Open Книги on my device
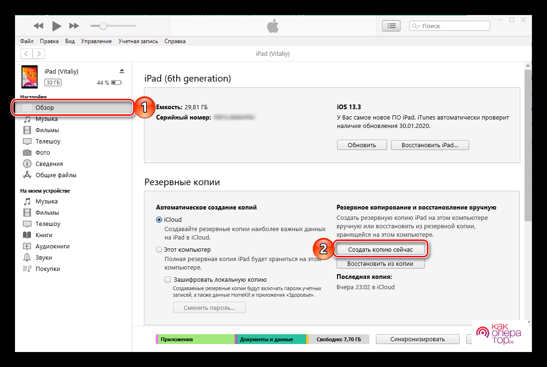The width and height of the screenshot is (547, 367). coord(44,235)
